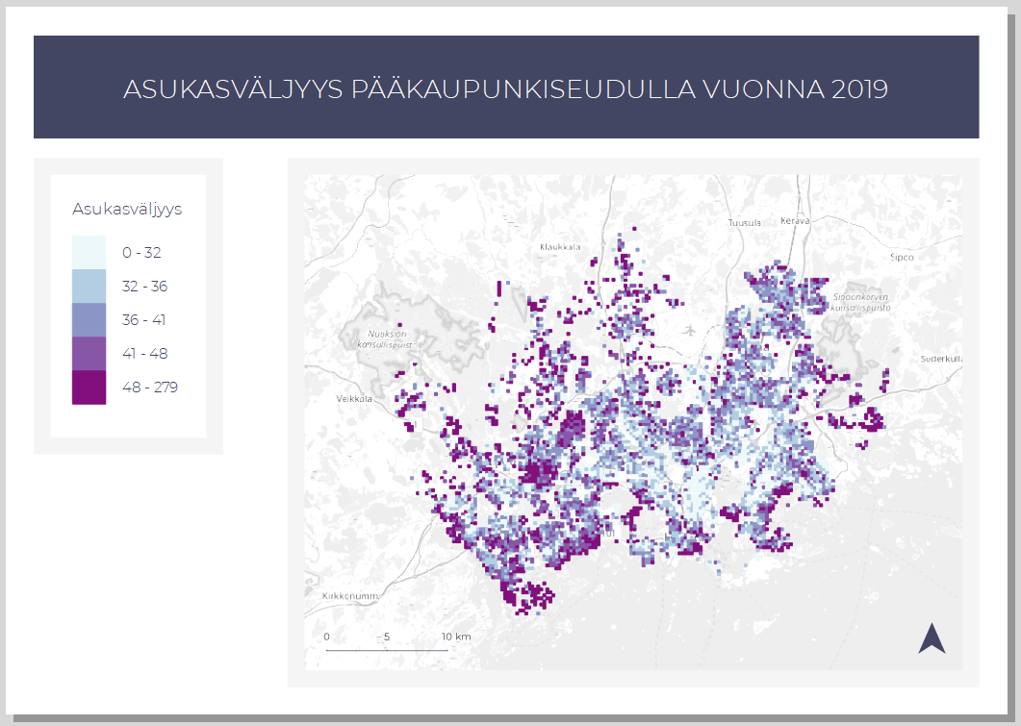The width and height of the screenshot is (1021, 726).
Task: Click the Sipoo label on map
Action: pos(901,258)
